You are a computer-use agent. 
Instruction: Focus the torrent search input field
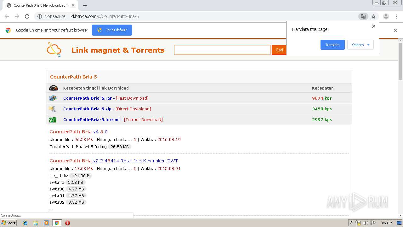(x=222, y=50)
